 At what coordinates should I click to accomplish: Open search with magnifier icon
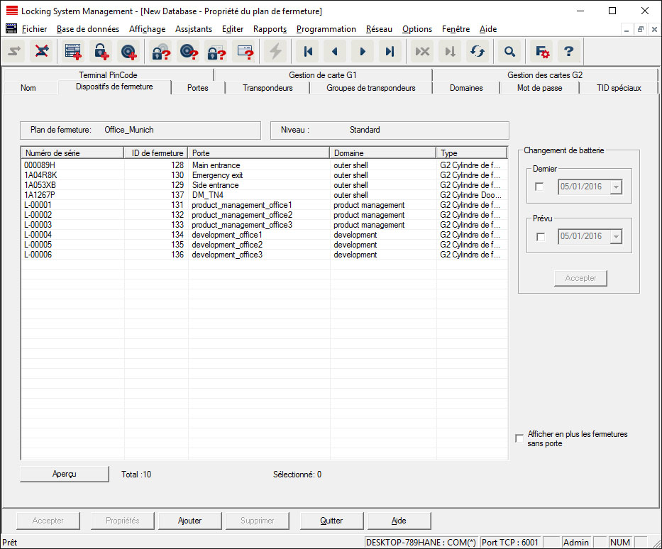[x=509, y=51]
